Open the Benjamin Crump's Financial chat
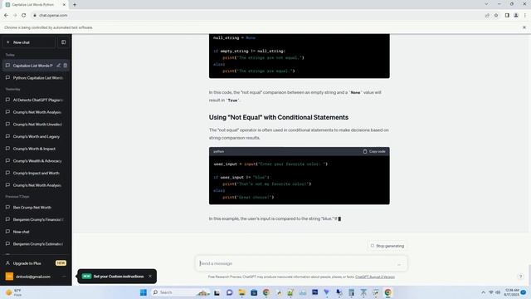 coord(36,219)
